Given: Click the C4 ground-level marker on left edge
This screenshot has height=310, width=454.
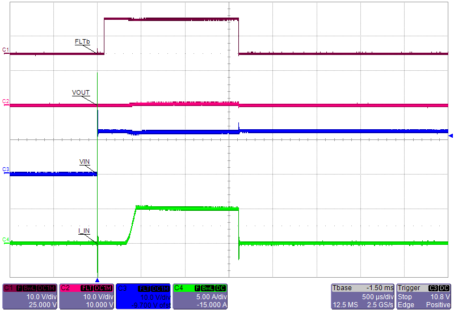Looking at the screenshot, I should click(5, 240).
